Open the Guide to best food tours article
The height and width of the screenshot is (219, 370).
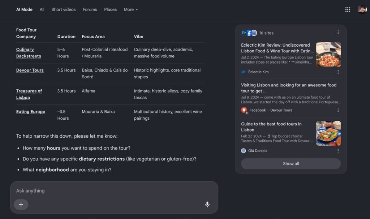(x=271, y=127)
